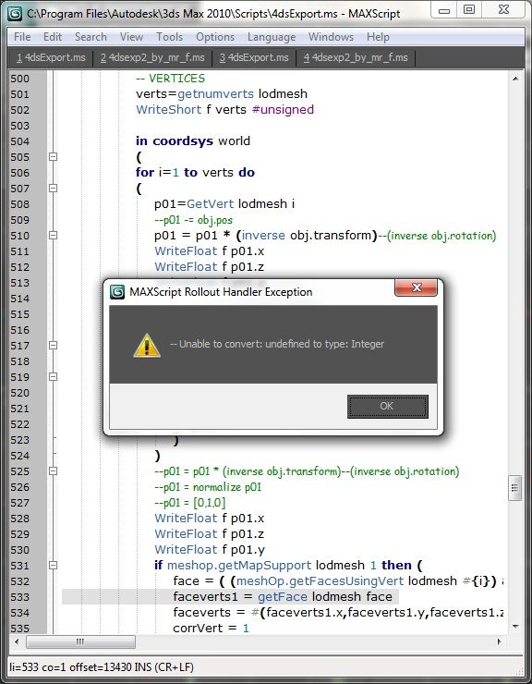Minimize the MAXScript editor window
Screen dimensions: 532x684
coord(444,10)
